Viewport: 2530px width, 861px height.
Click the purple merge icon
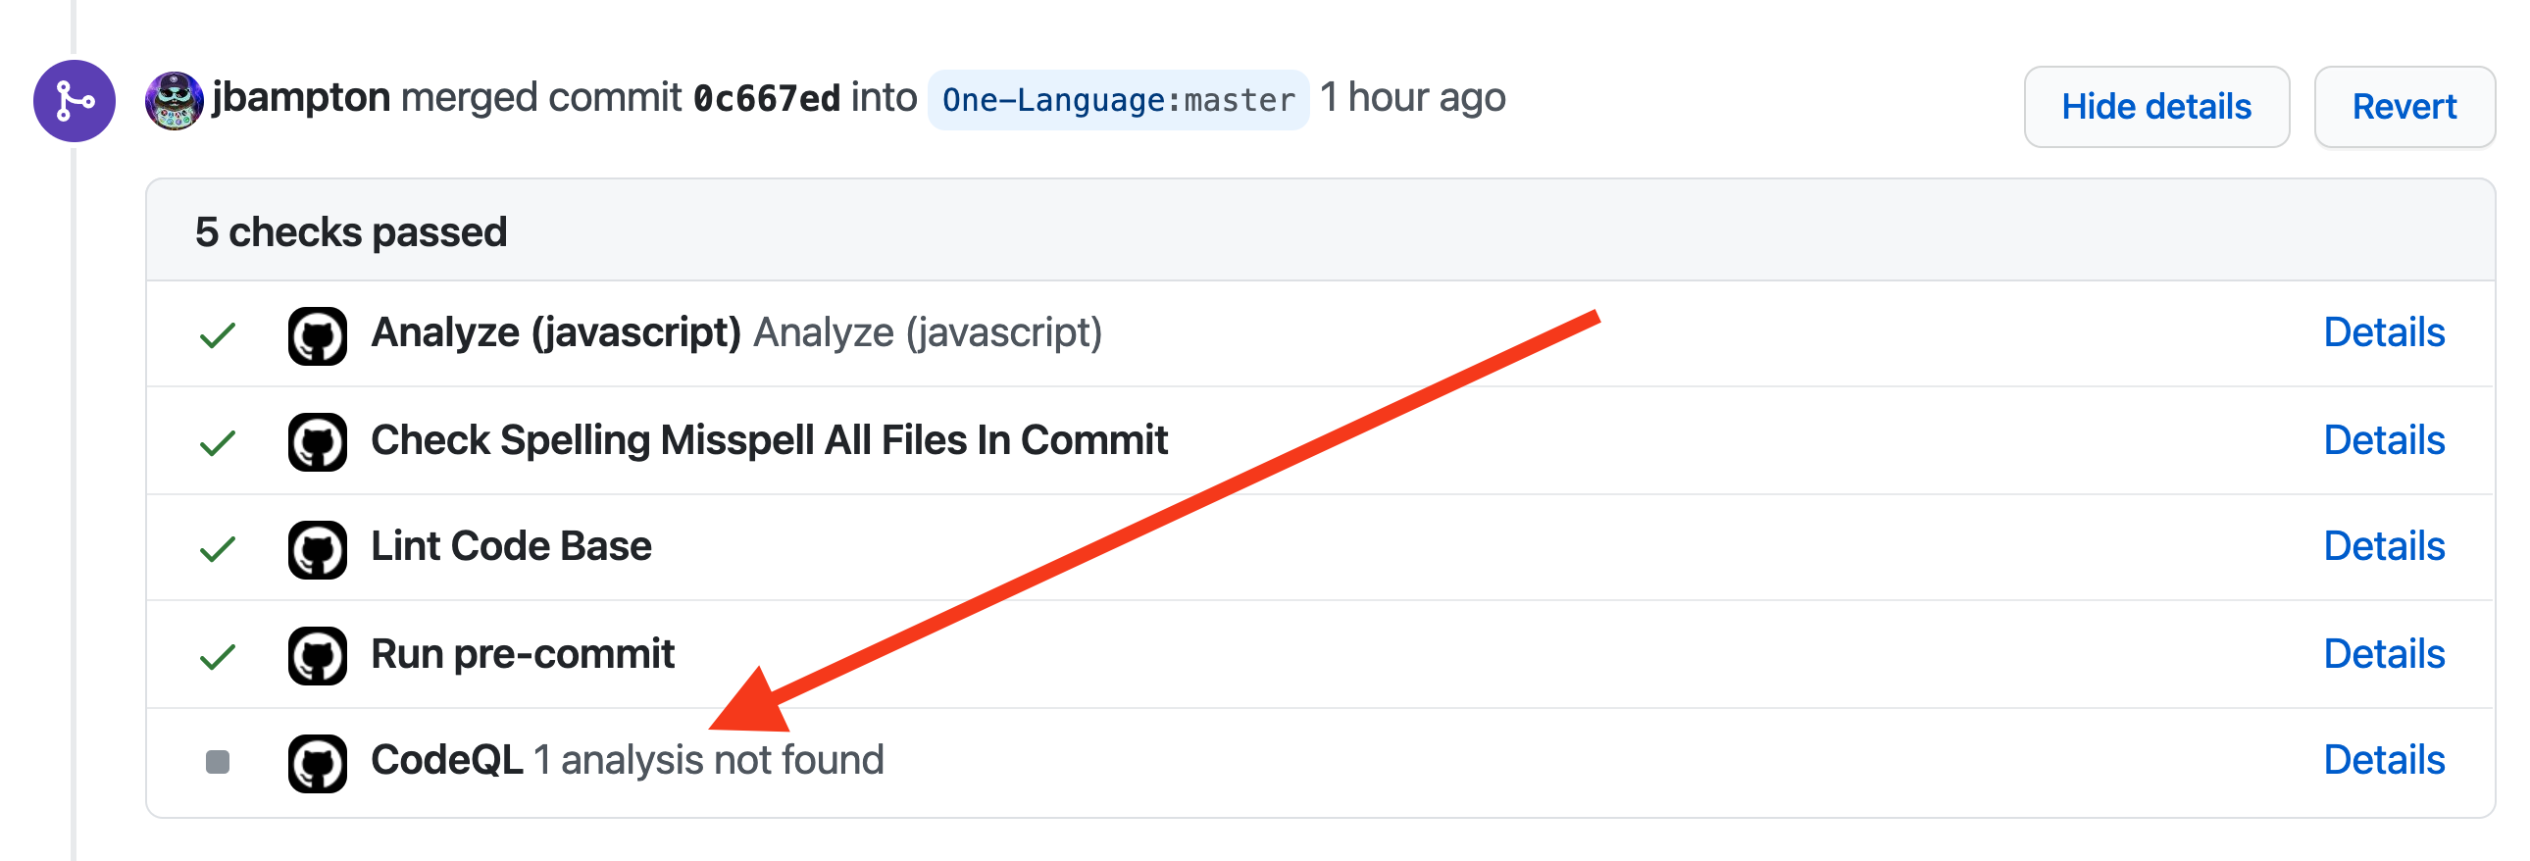click(x=75, y=101)
